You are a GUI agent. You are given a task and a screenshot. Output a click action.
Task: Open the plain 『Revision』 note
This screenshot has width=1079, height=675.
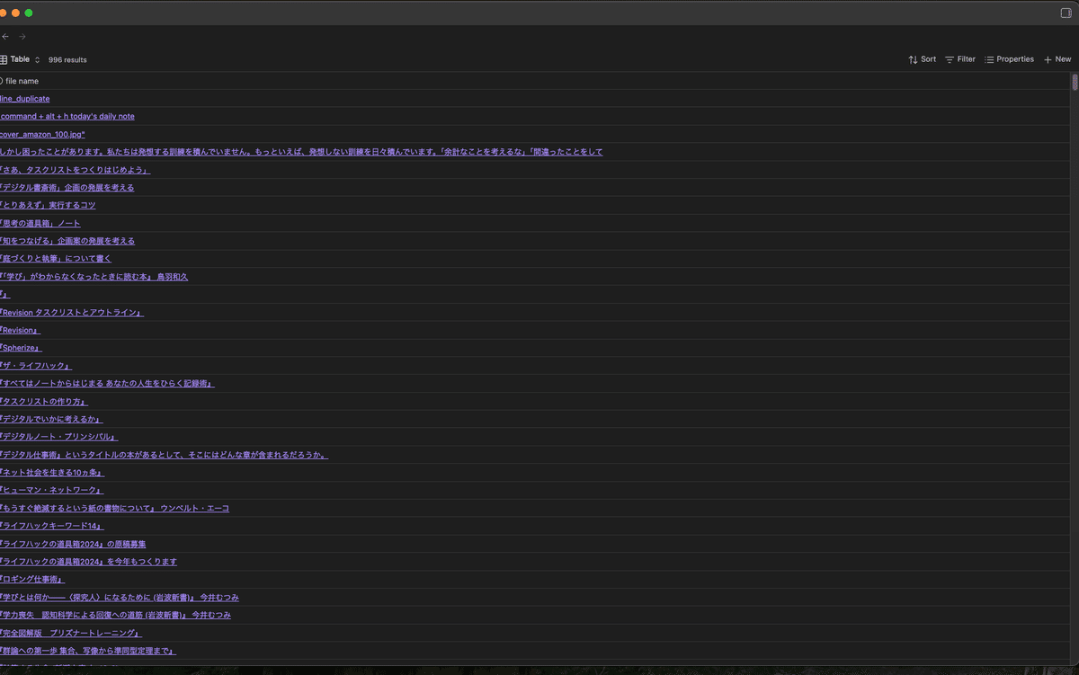pyautogui.click(x=21, y=330)
